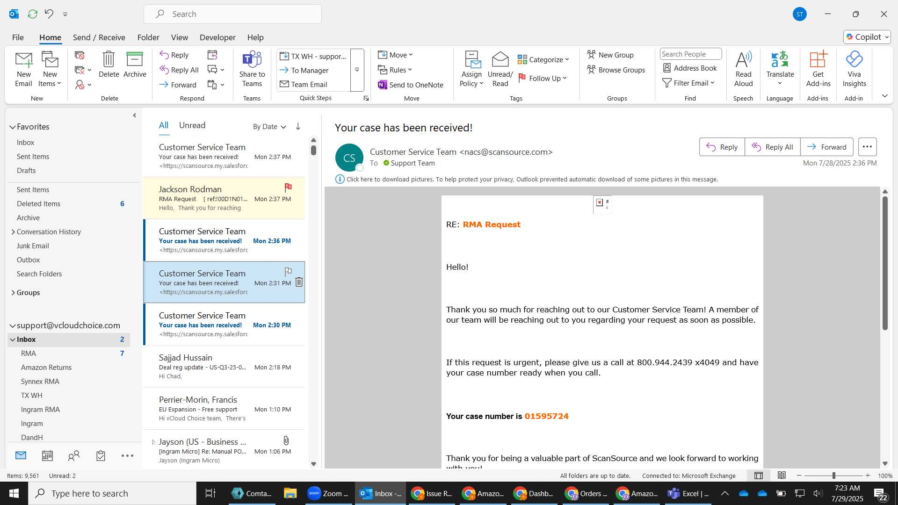Expand the Conversation History folder
Screen dimensions: 898x505
tap(13, 232)
